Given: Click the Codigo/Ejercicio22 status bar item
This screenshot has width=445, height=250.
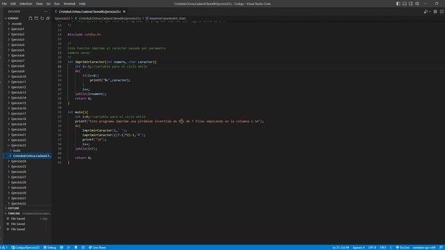Looking at the screenshot, I should pyautogui.click(x=26, y=247).
